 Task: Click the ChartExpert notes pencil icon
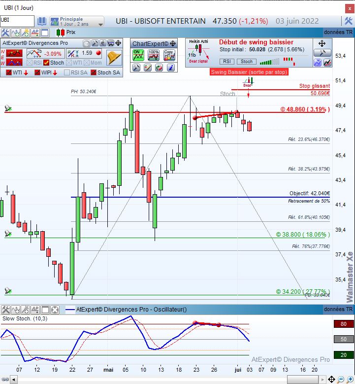point(148,68)
